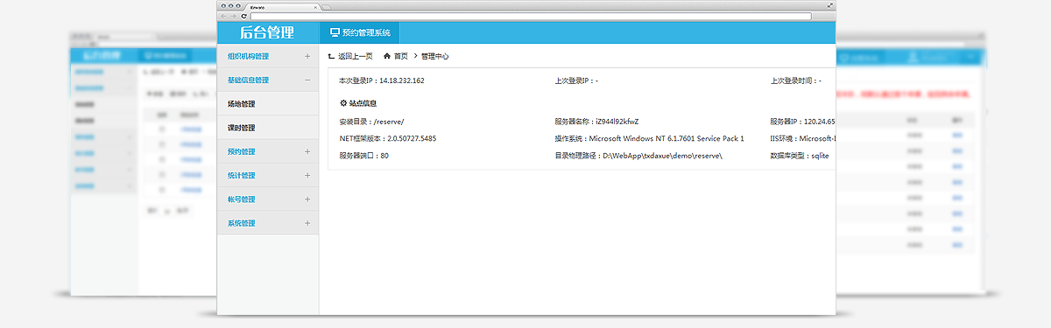The height and width of the screenshot is (328, 1051).
Task: Click the 后台管理 logo
Action: tap(268, 32)
